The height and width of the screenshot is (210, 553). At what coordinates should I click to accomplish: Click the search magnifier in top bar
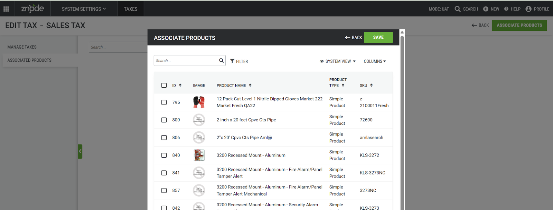pos(457,9)
